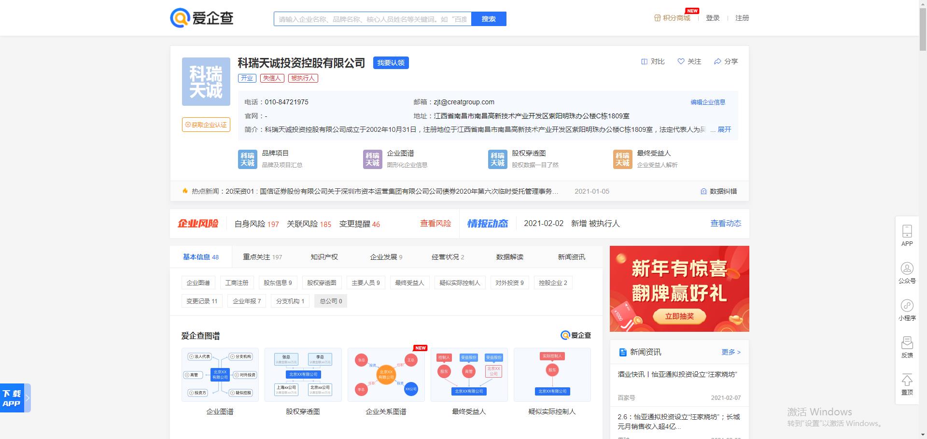The image size is (927, 439).
Task: Switch to the 新闻资讯 tab
Action: [572, 257]
